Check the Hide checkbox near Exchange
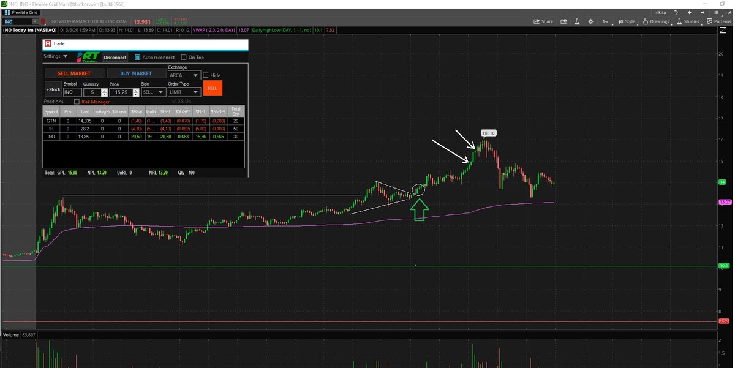 coord(206,75)
